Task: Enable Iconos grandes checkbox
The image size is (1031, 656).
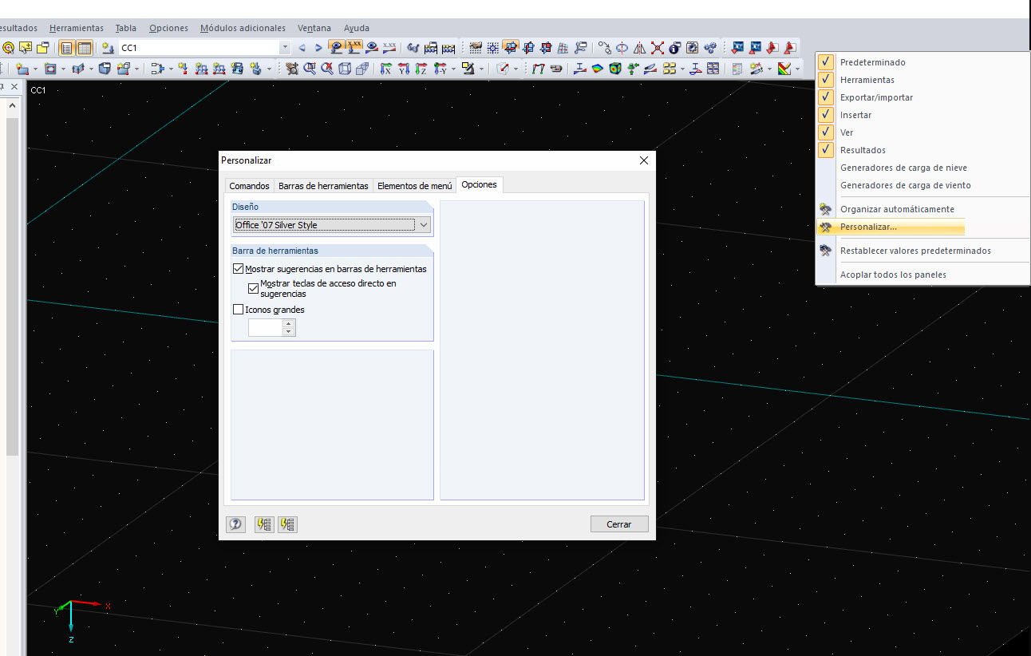Action: 238,310
